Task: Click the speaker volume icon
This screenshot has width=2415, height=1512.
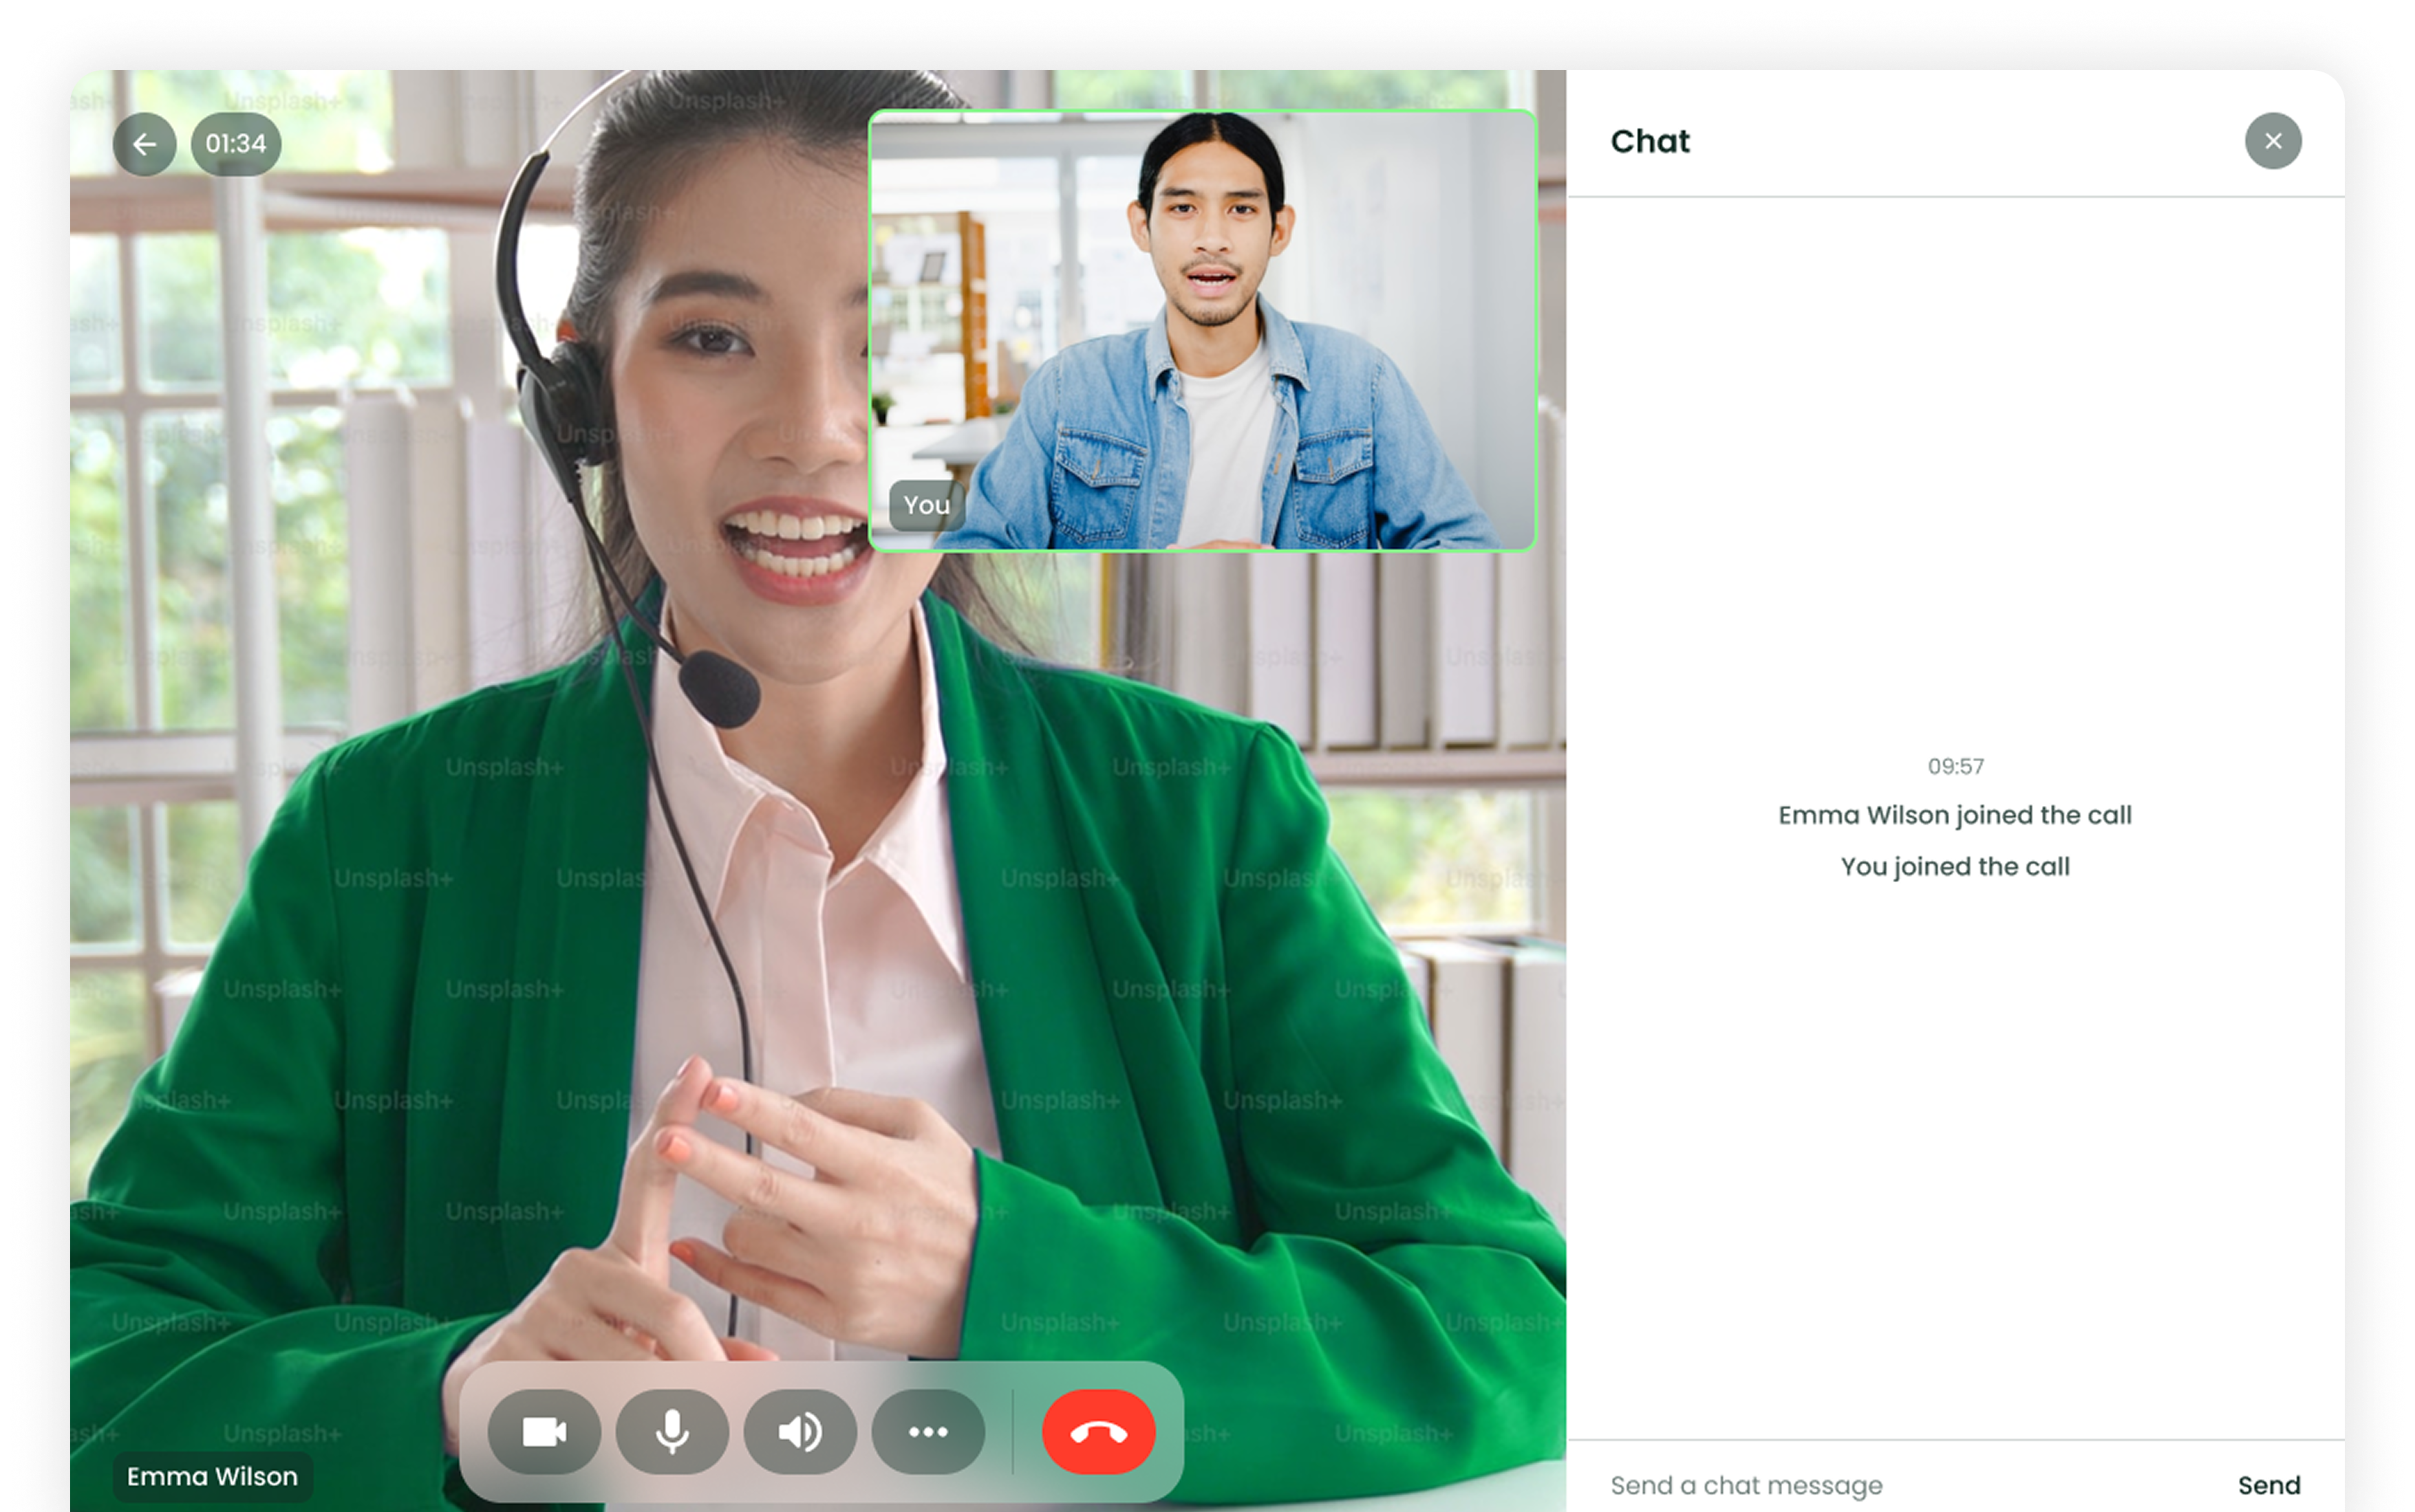Action: click(799, 1432)
